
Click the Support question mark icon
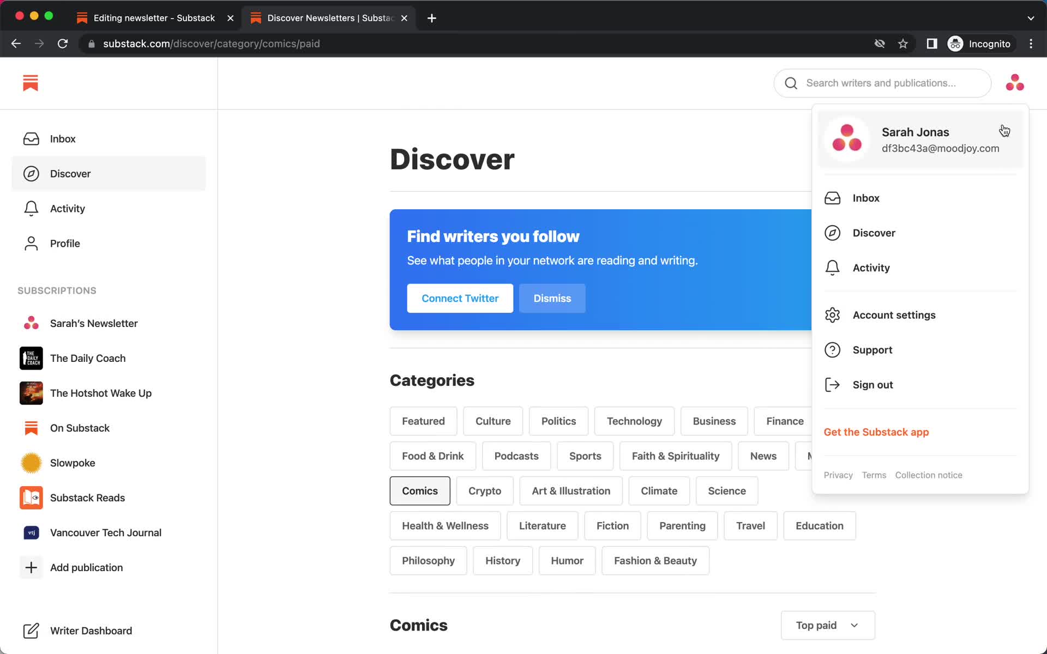point(832,349)
